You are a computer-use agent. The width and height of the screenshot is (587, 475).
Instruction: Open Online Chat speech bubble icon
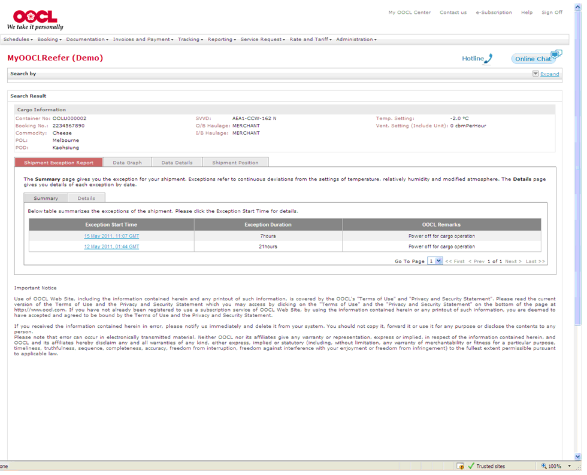coord(556,54)
